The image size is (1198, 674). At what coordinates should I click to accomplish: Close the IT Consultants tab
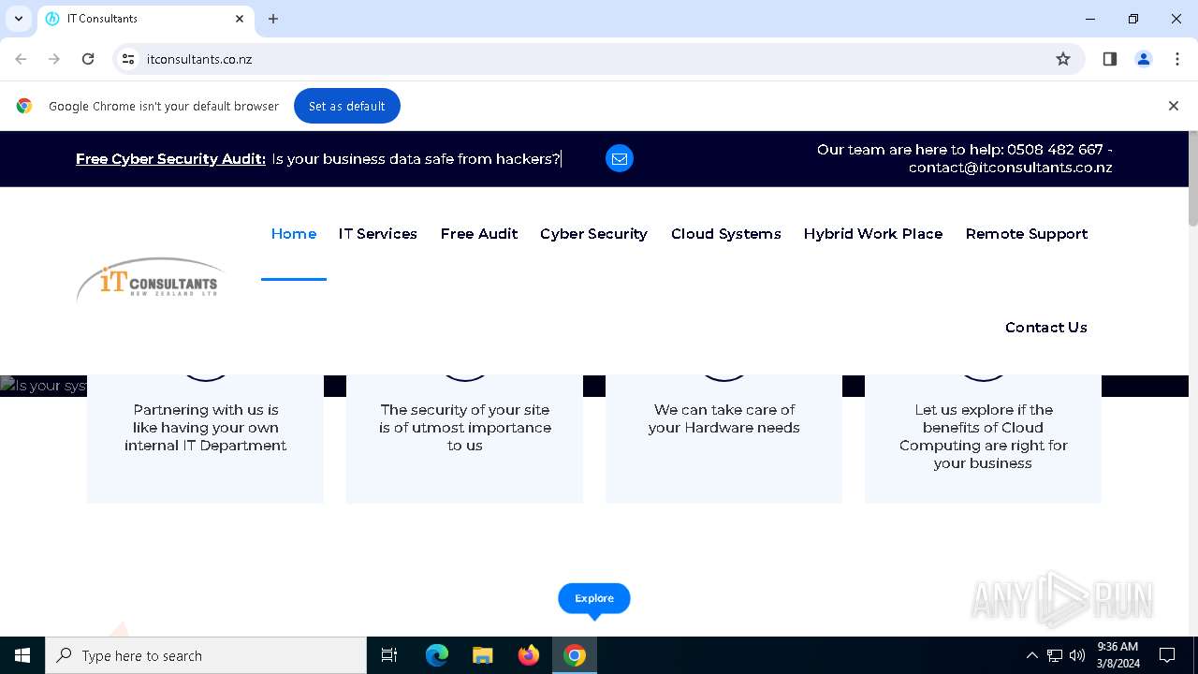point(240,19)
